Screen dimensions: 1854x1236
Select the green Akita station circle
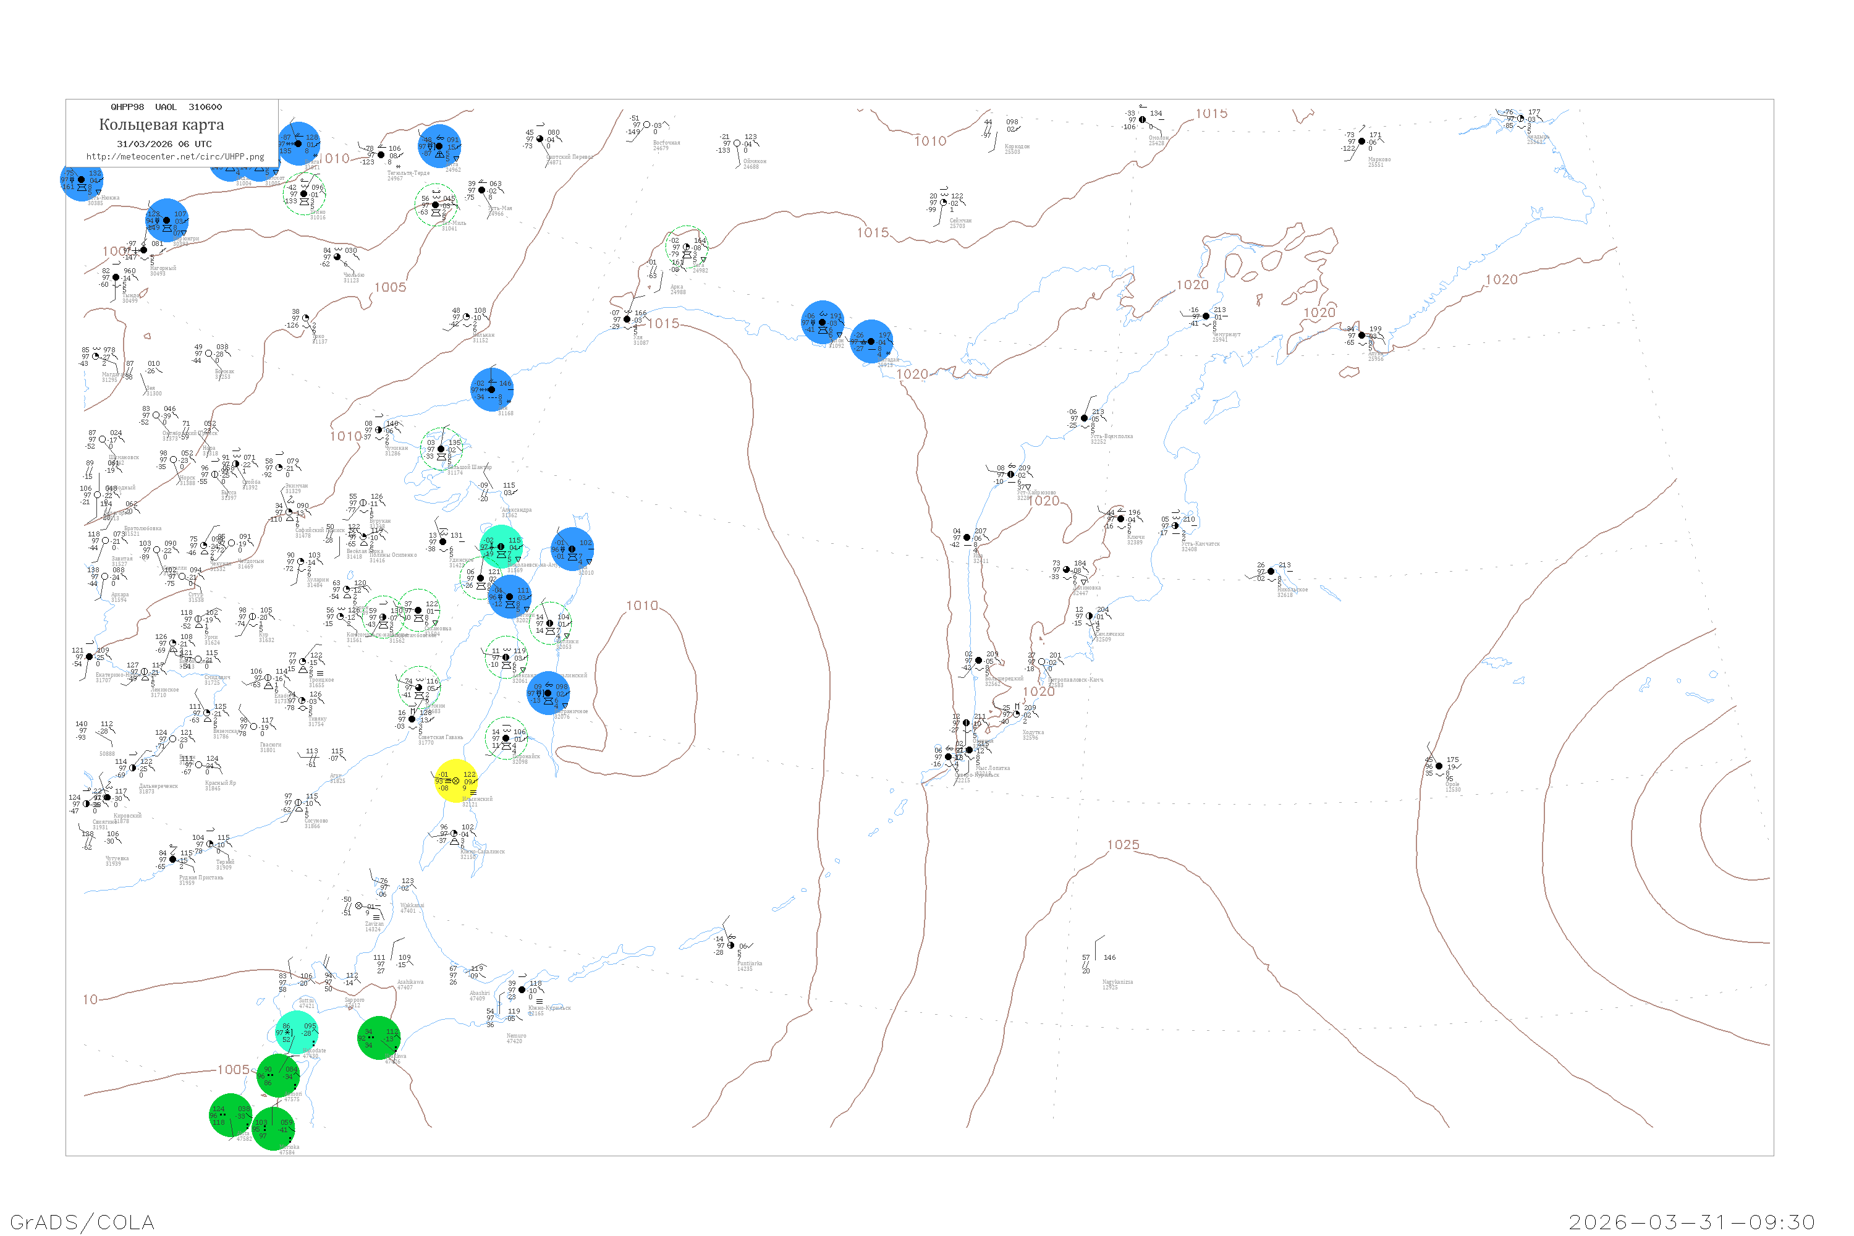(230, 1115)
